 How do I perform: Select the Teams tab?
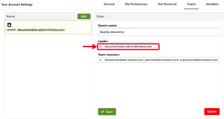(191, 4)
